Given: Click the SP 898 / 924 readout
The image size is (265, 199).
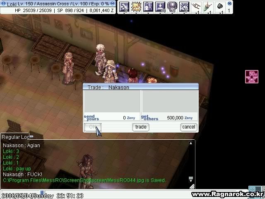Looking at the screenshot, I should pos(70,10).
